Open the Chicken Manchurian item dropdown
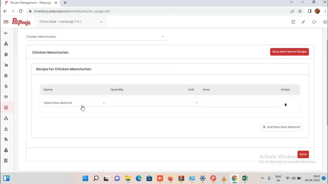 click(x=96, y=37)
